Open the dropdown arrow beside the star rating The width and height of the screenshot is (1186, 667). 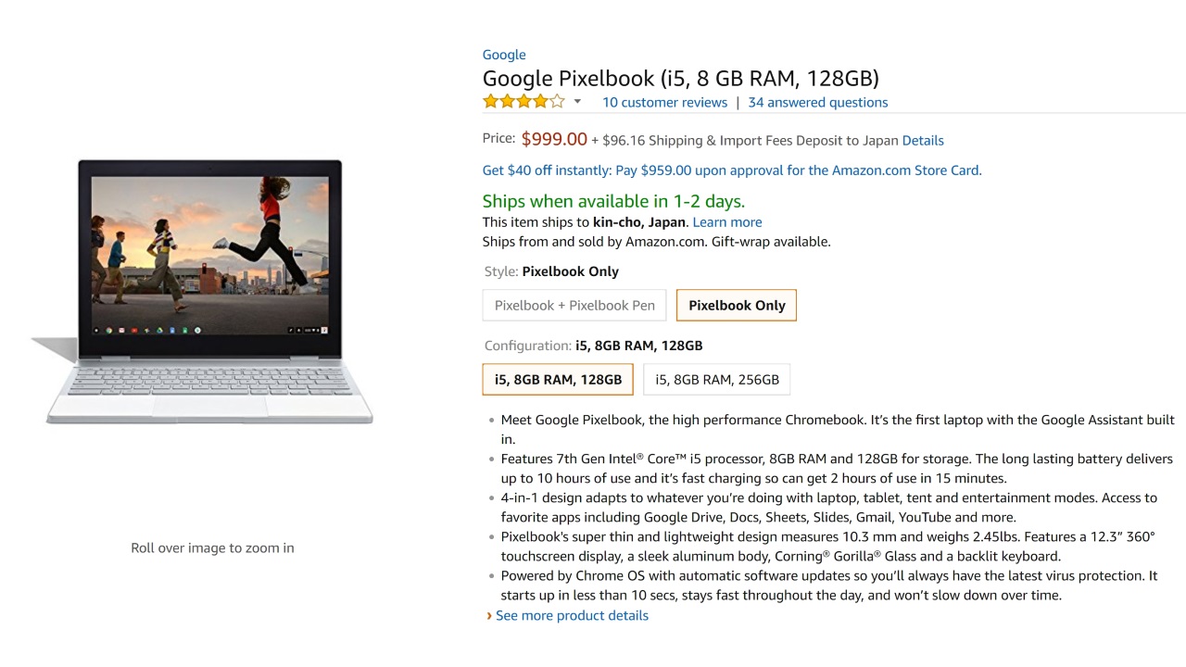click(x=577, y=102)
